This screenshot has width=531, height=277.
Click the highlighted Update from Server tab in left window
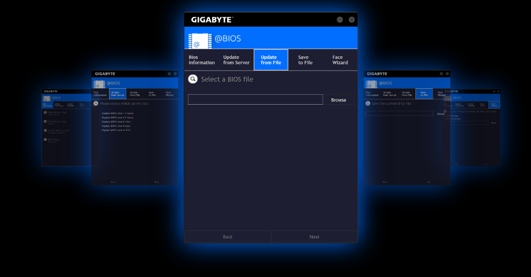coord(117,94)
